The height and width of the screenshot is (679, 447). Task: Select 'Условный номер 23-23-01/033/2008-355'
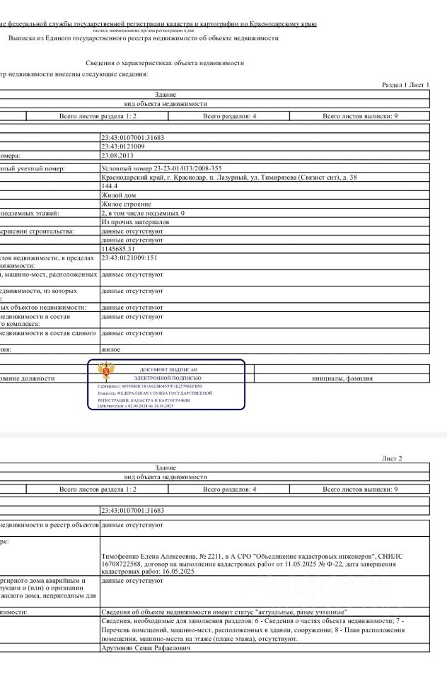click(161, 168)
